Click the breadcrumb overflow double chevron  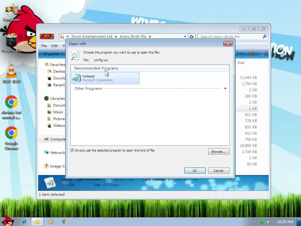point(68,36)
